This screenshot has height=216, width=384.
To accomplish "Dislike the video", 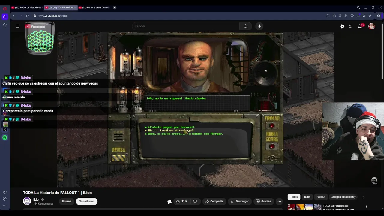I will 195,201.
